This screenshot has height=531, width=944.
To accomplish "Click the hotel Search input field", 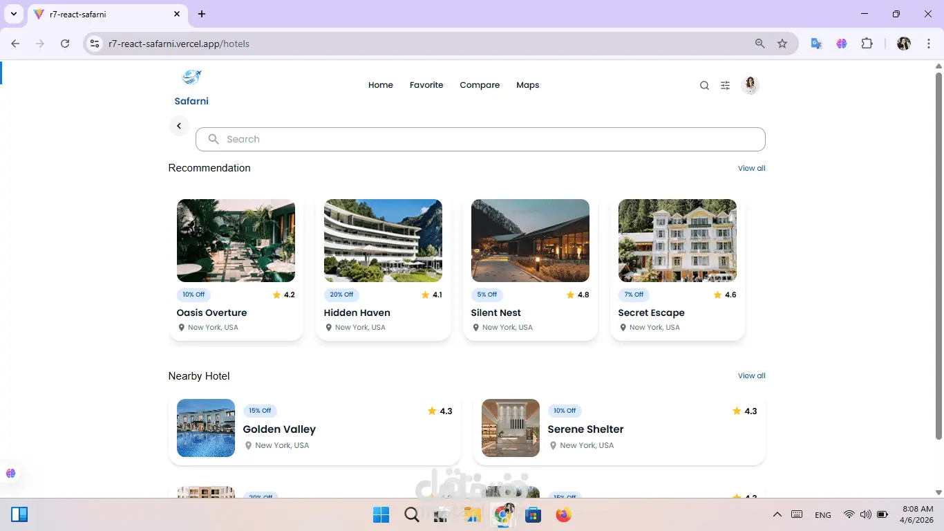I will [480, 139].
